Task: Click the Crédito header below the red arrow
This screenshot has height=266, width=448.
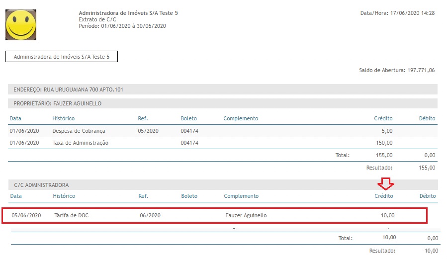Action: 383,196
